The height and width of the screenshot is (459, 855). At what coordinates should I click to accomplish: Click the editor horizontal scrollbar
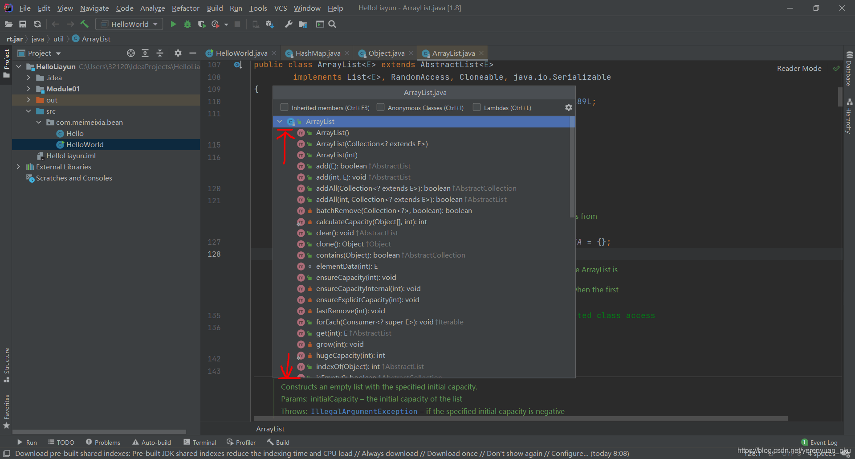(x=521, y=418)
